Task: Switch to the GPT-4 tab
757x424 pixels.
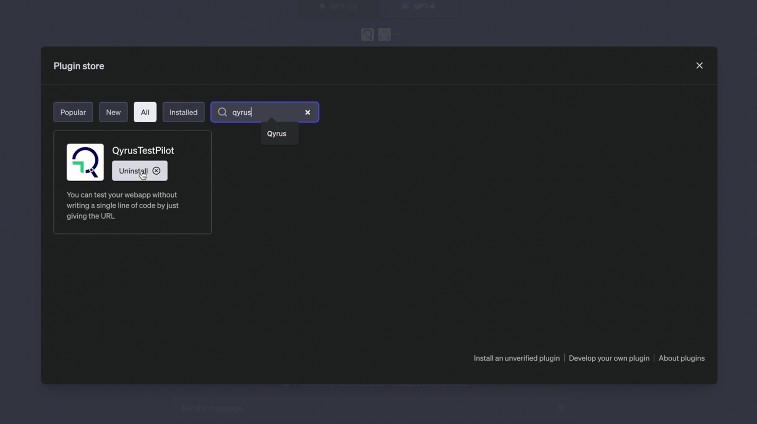Action: point(420,6)
